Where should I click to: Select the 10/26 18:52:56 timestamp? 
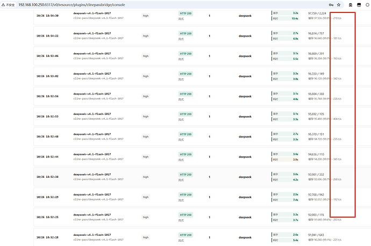point(47,97)
